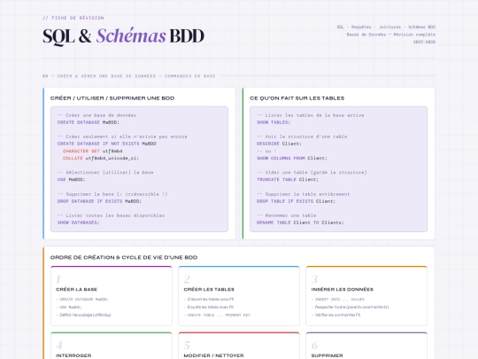
Task: Click the step 4 title 'INTERROGER'
Action: (73, 355)
